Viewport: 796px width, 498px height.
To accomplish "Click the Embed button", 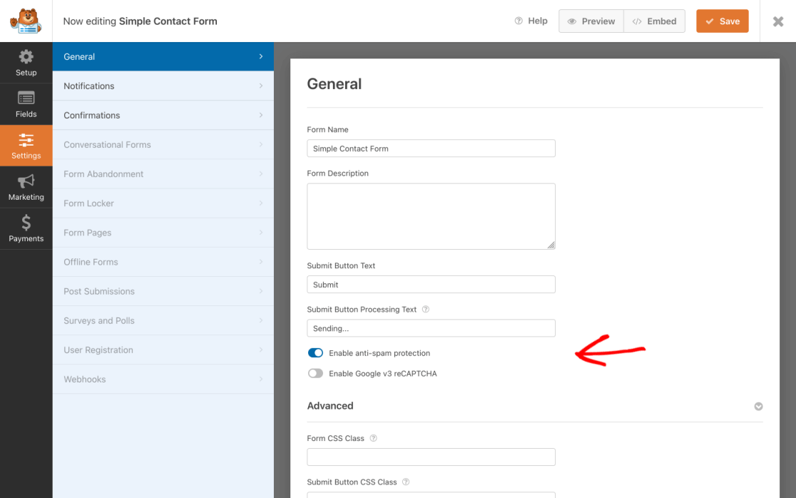I will tap(654, 21).
